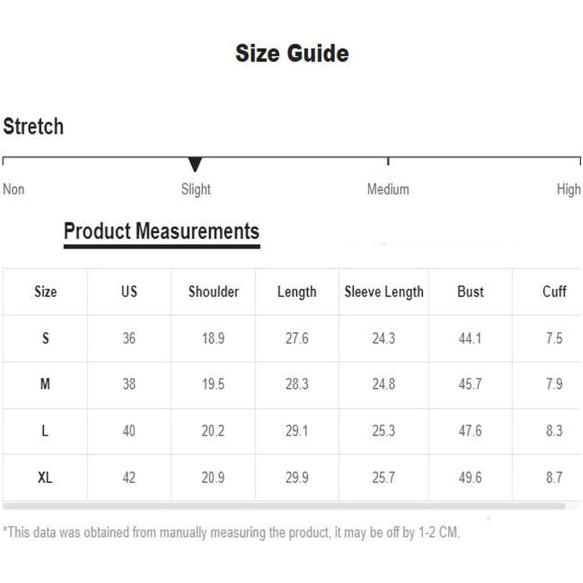Select the size XL row label
The width and height of the screenshot is (583, 583).
(45, 477)
